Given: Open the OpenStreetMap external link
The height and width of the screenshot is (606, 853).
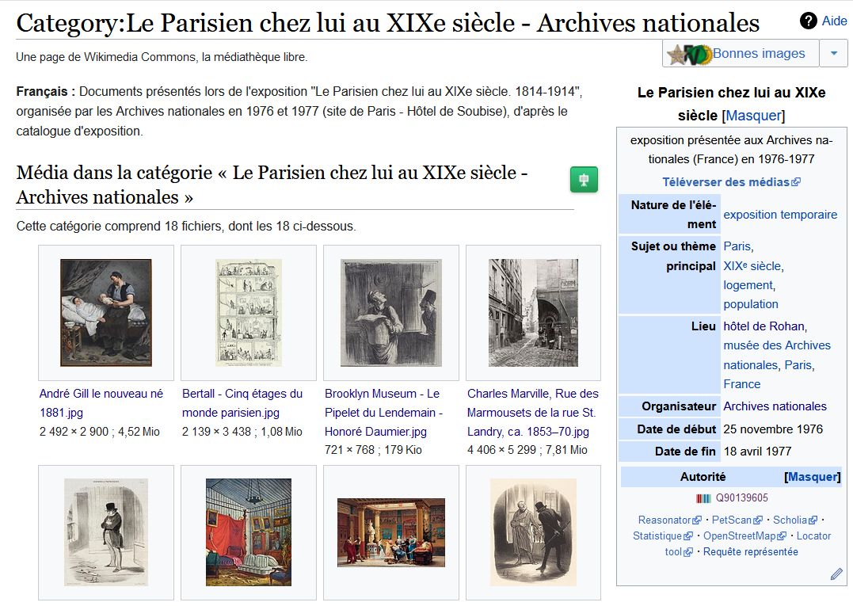Looking at the screenshot, I should (739, 536).
